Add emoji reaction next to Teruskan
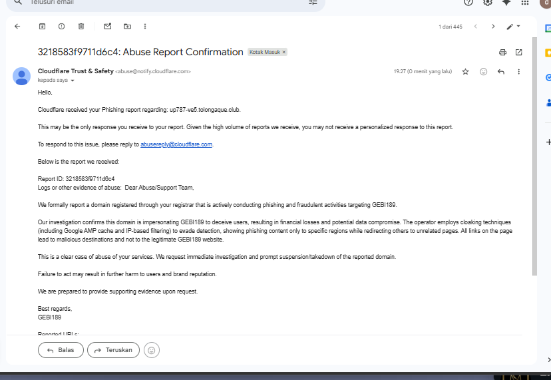The image size is (551, 380). (152, 350)
